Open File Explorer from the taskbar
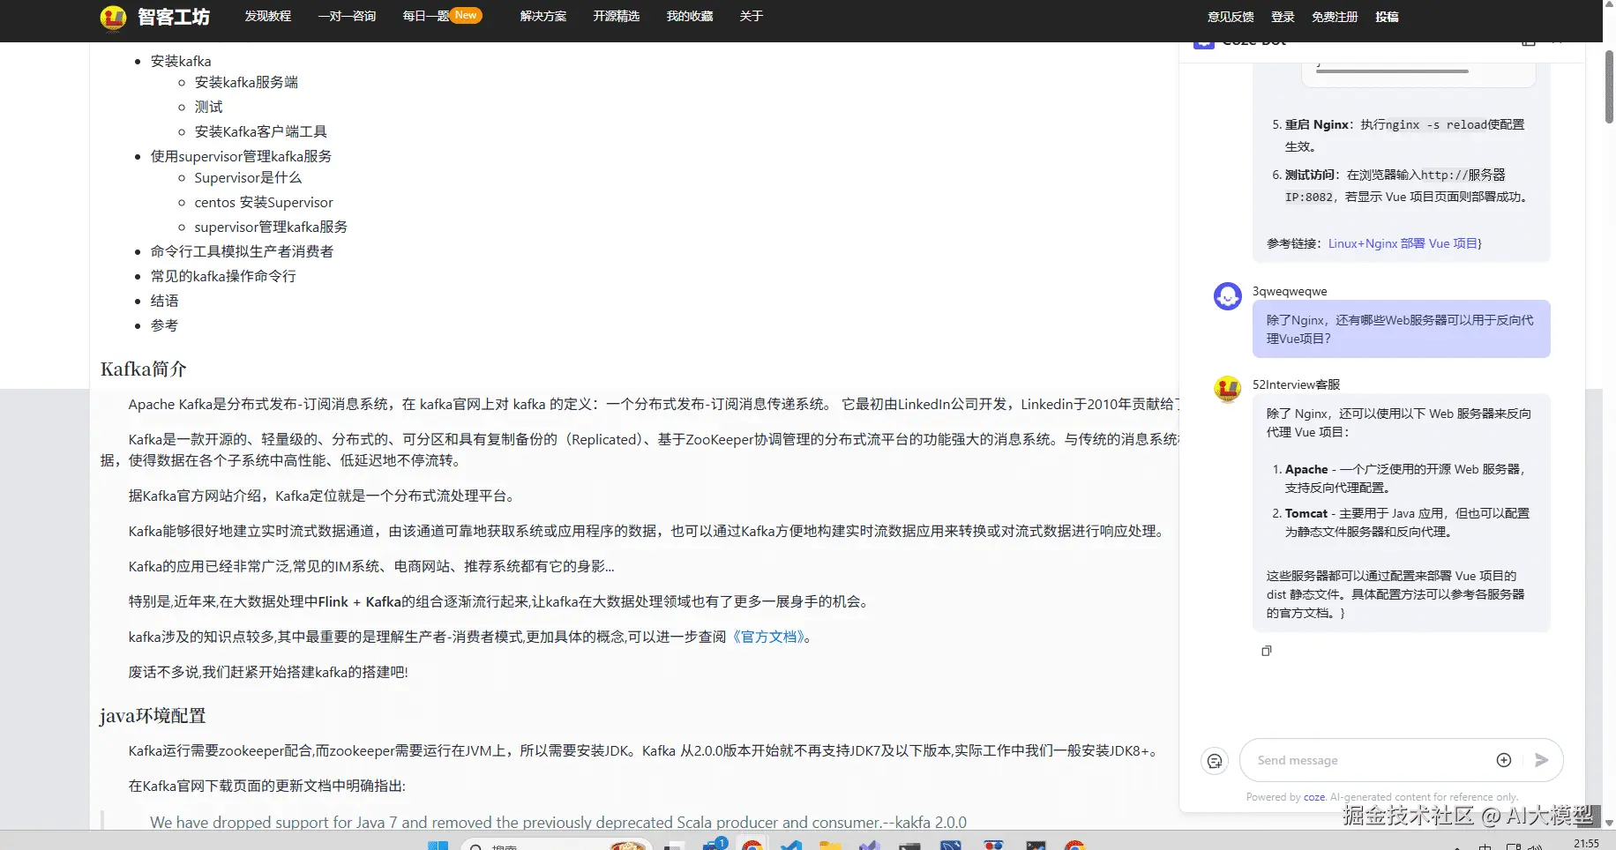The image size is (1616, 850). point(830,846)
